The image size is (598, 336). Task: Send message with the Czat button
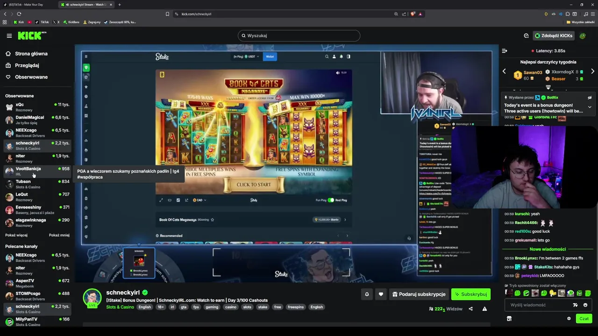click(x=584, y=319)
